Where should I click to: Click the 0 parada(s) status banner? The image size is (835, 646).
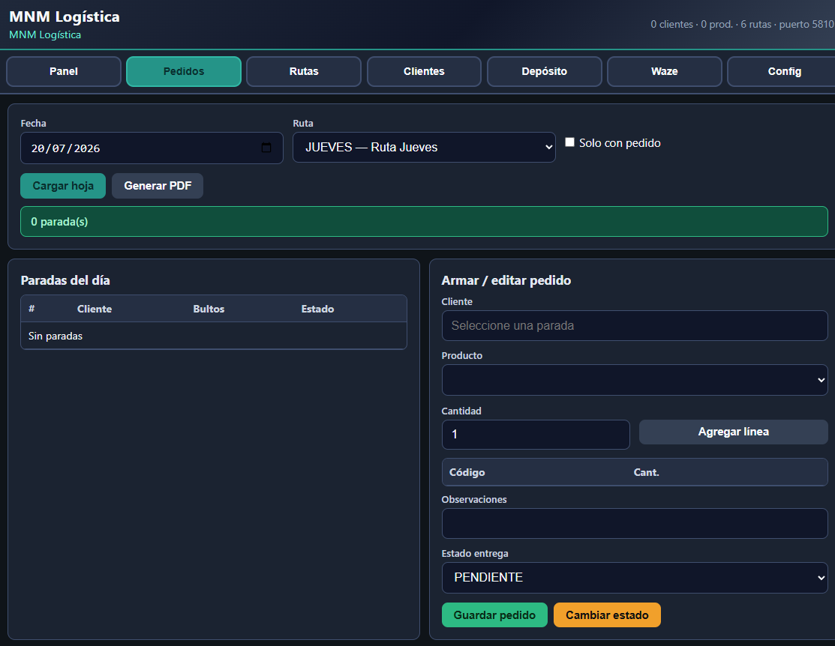click(x=424, y=221)
